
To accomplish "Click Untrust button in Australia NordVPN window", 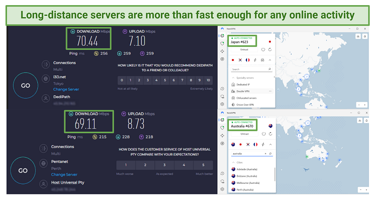I will 244,134.
